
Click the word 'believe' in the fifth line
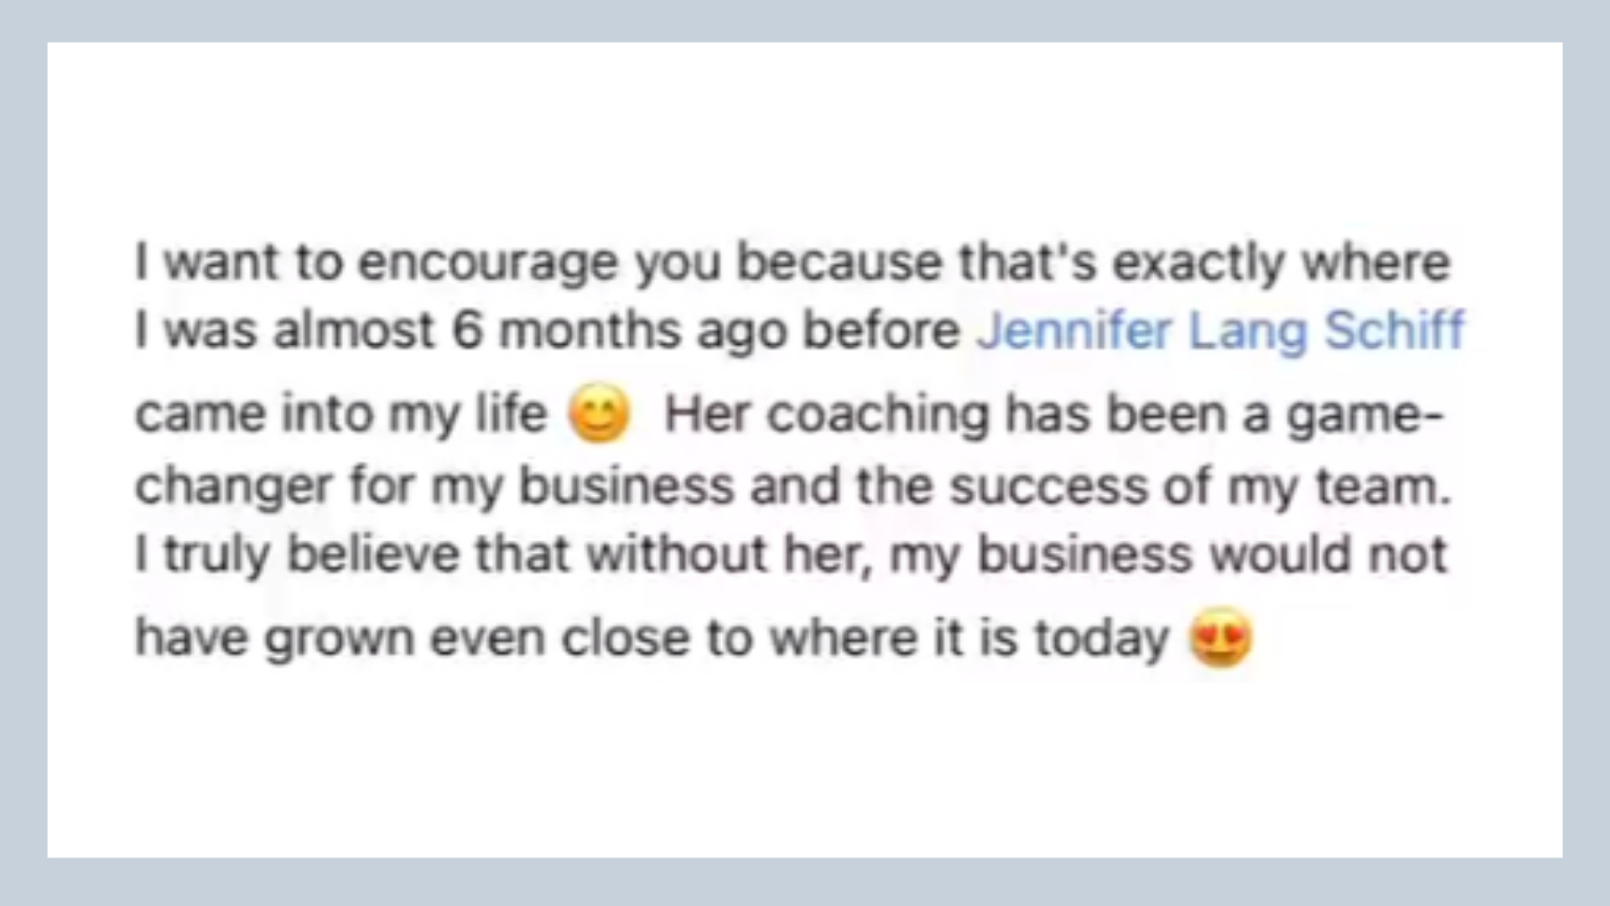click(372, 554)
